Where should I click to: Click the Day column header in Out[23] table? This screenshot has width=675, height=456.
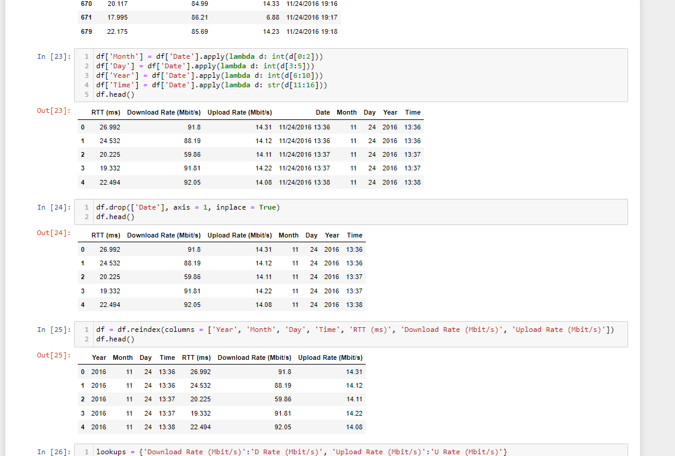point(369,112)
